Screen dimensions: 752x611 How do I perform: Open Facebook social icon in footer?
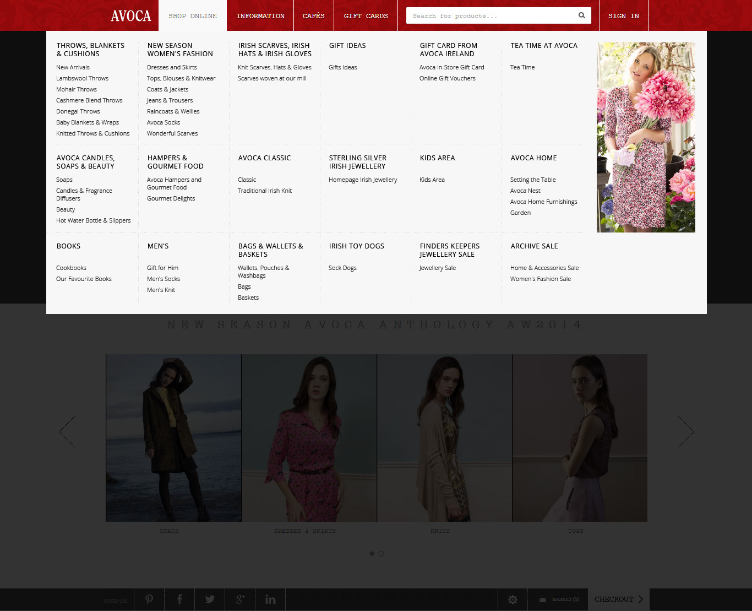(179, 599)
